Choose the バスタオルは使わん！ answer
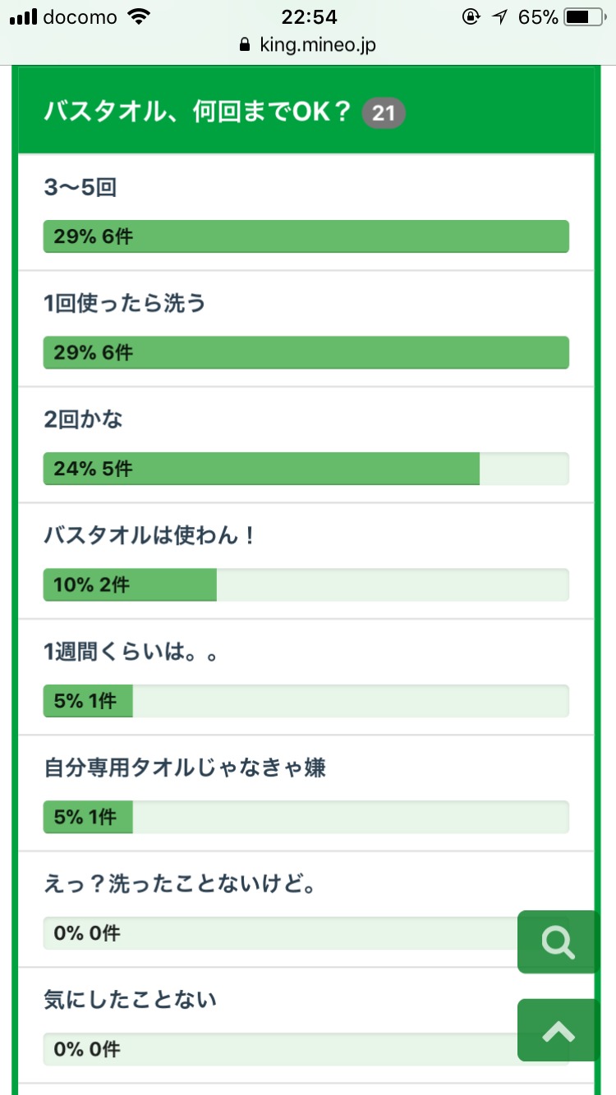The width and height of the screenshot is (616, 1095). 151,536
